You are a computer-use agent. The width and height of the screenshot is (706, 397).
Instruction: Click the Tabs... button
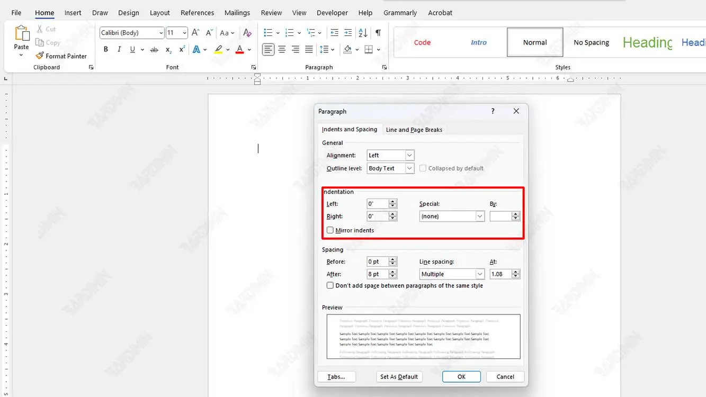click(x=336, y=377)
